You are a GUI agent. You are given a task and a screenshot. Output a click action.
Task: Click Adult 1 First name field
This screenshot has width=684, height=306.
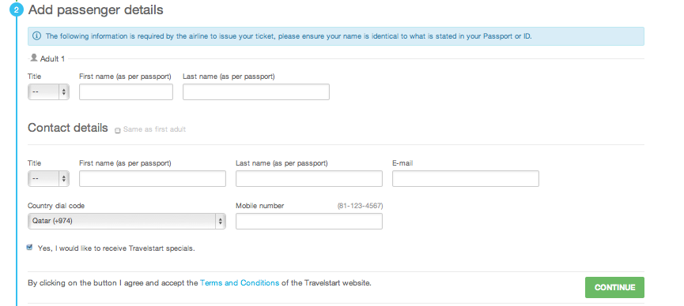(126, 91)
